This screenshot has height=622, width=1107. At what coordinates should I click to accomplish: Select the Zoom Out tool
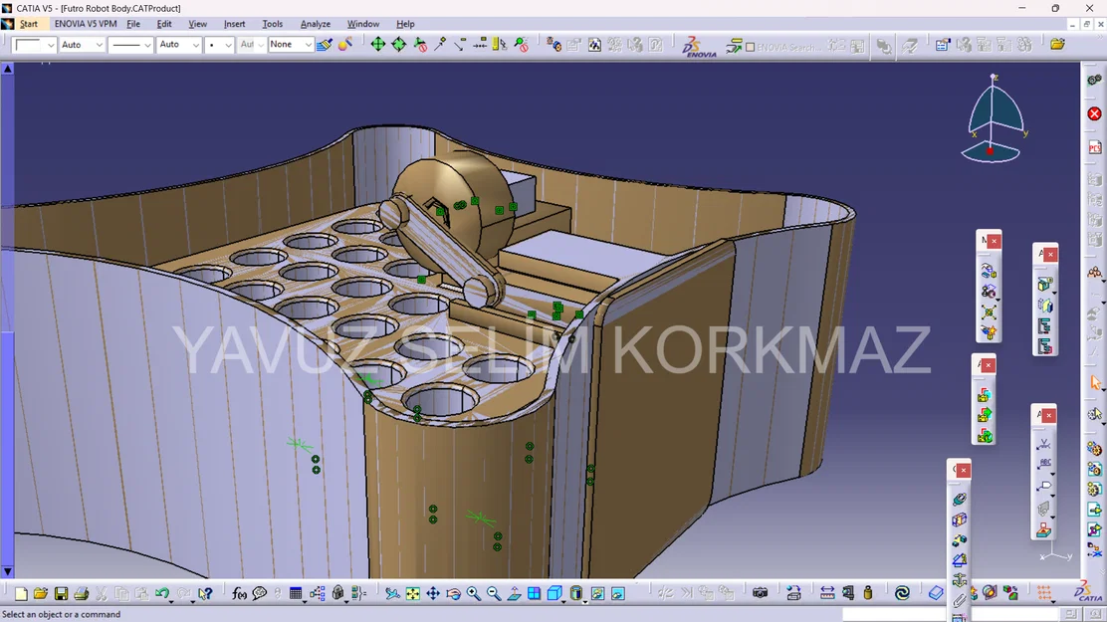(x=494, y=593)
